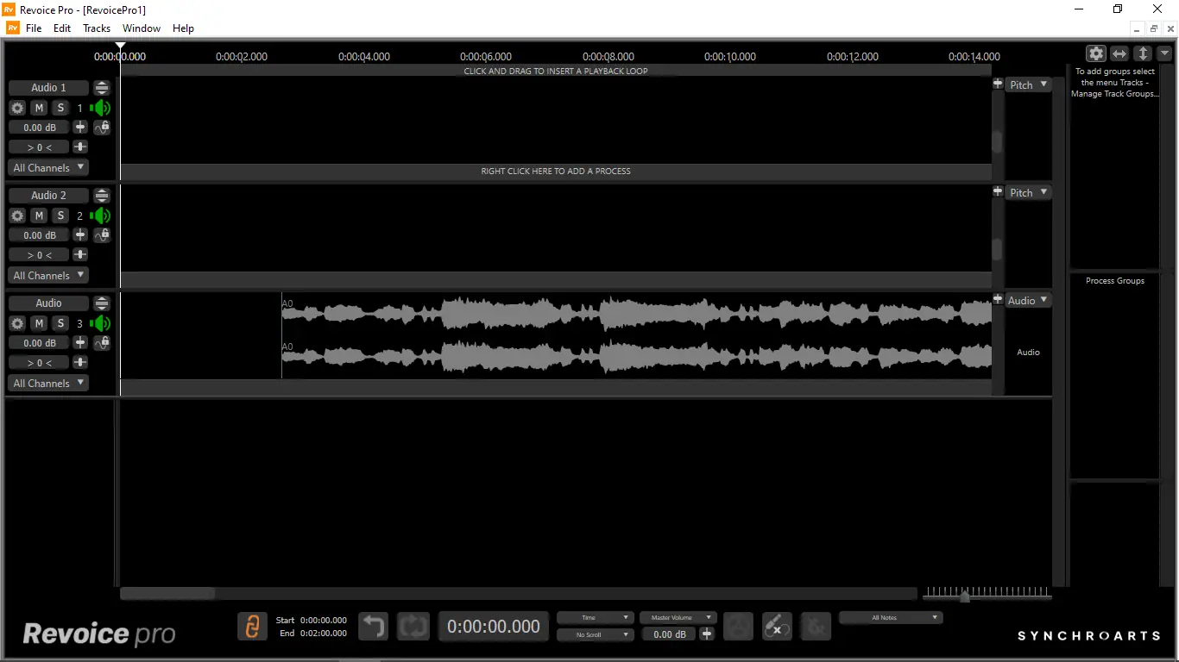Solo the Audio 1 track
1179x662 pixels.
pyautogui.click(x=60, y=107)
